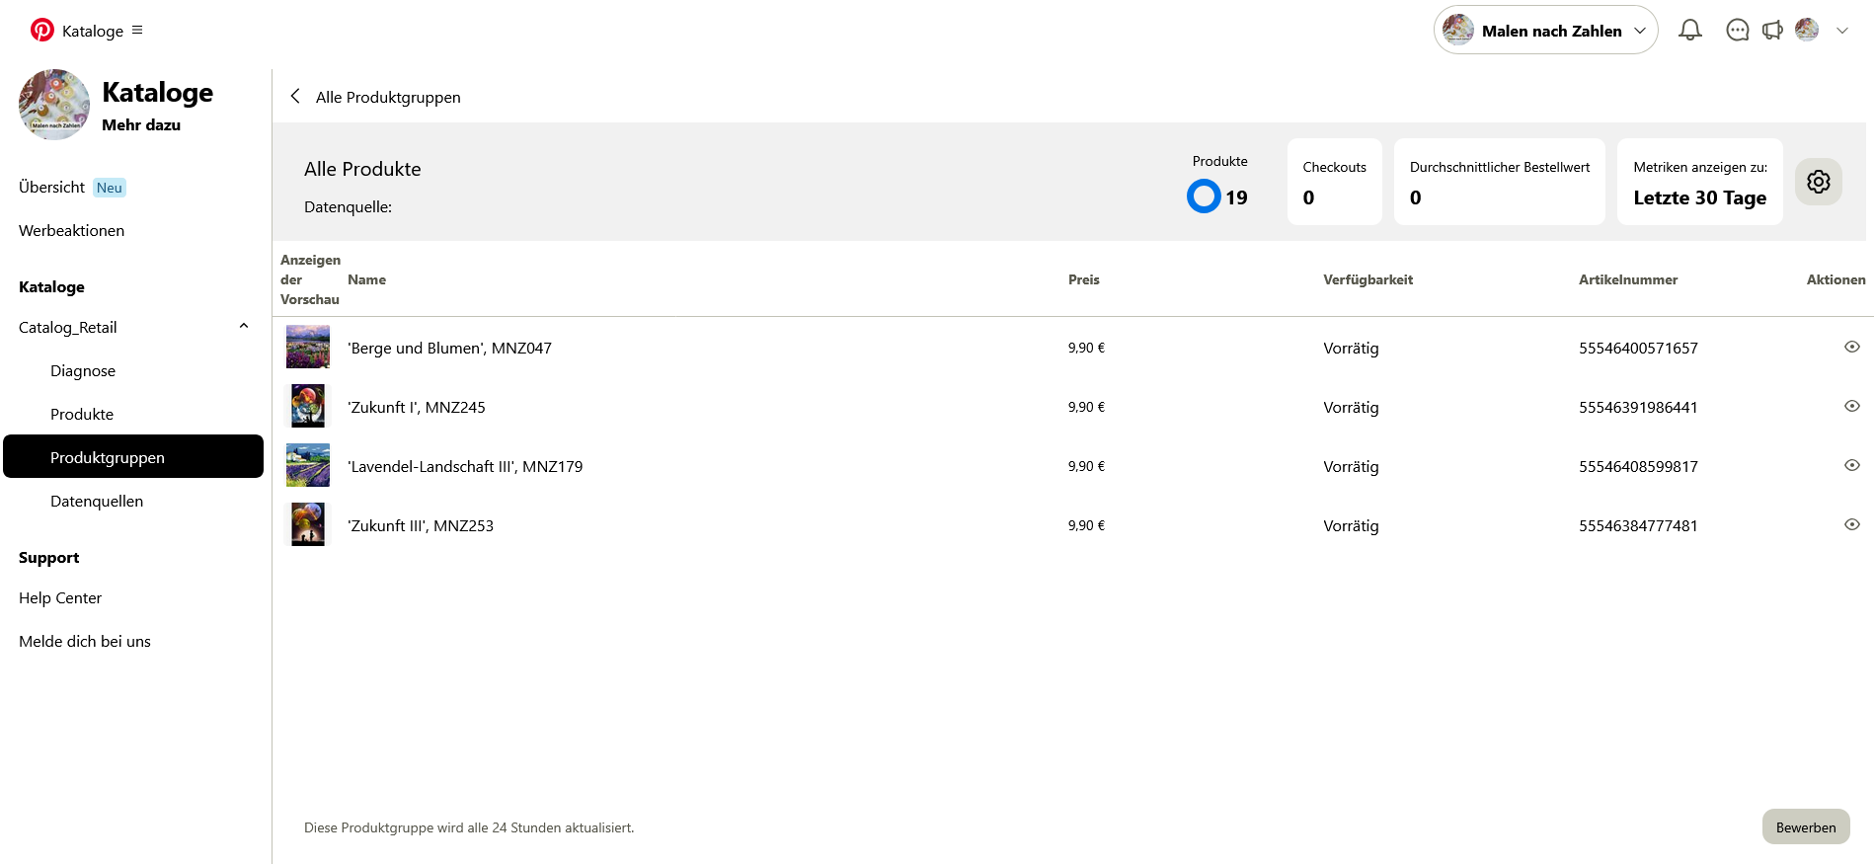Image resolution: width=1874 pixels, height=864 pixels.
Task: Click the Kataloge sidebar profile picture
Action: (x=54, y=105)
